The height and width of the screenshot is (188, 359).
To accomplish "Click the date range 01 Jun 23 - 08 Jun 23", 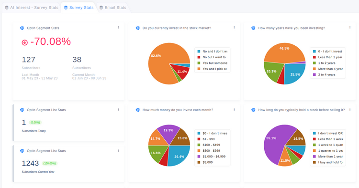I will click(90, 78).
